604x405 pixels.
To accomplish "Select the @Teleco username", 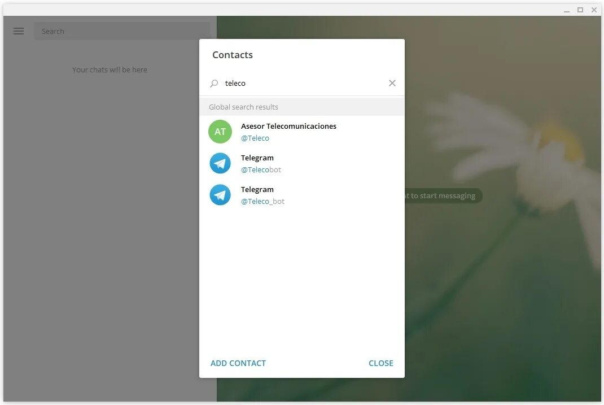I will tap(255, 138).
